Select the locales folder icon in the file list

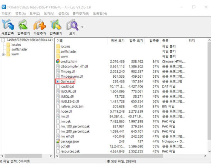[58, 47]
